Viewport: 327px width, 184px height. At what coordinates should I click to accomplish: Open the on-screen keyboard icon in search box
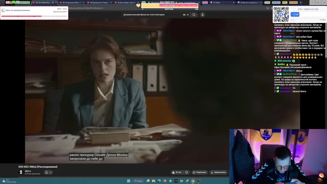184,15
